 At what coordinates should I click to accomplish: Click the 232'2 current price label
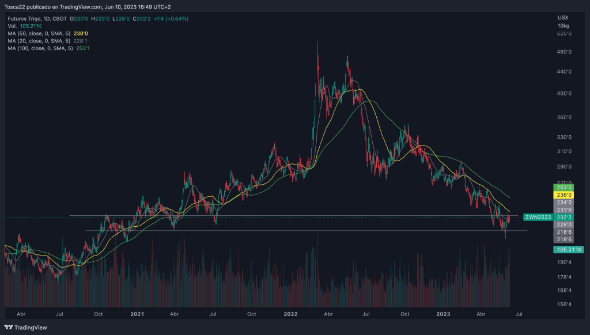[x=564, y=218]
